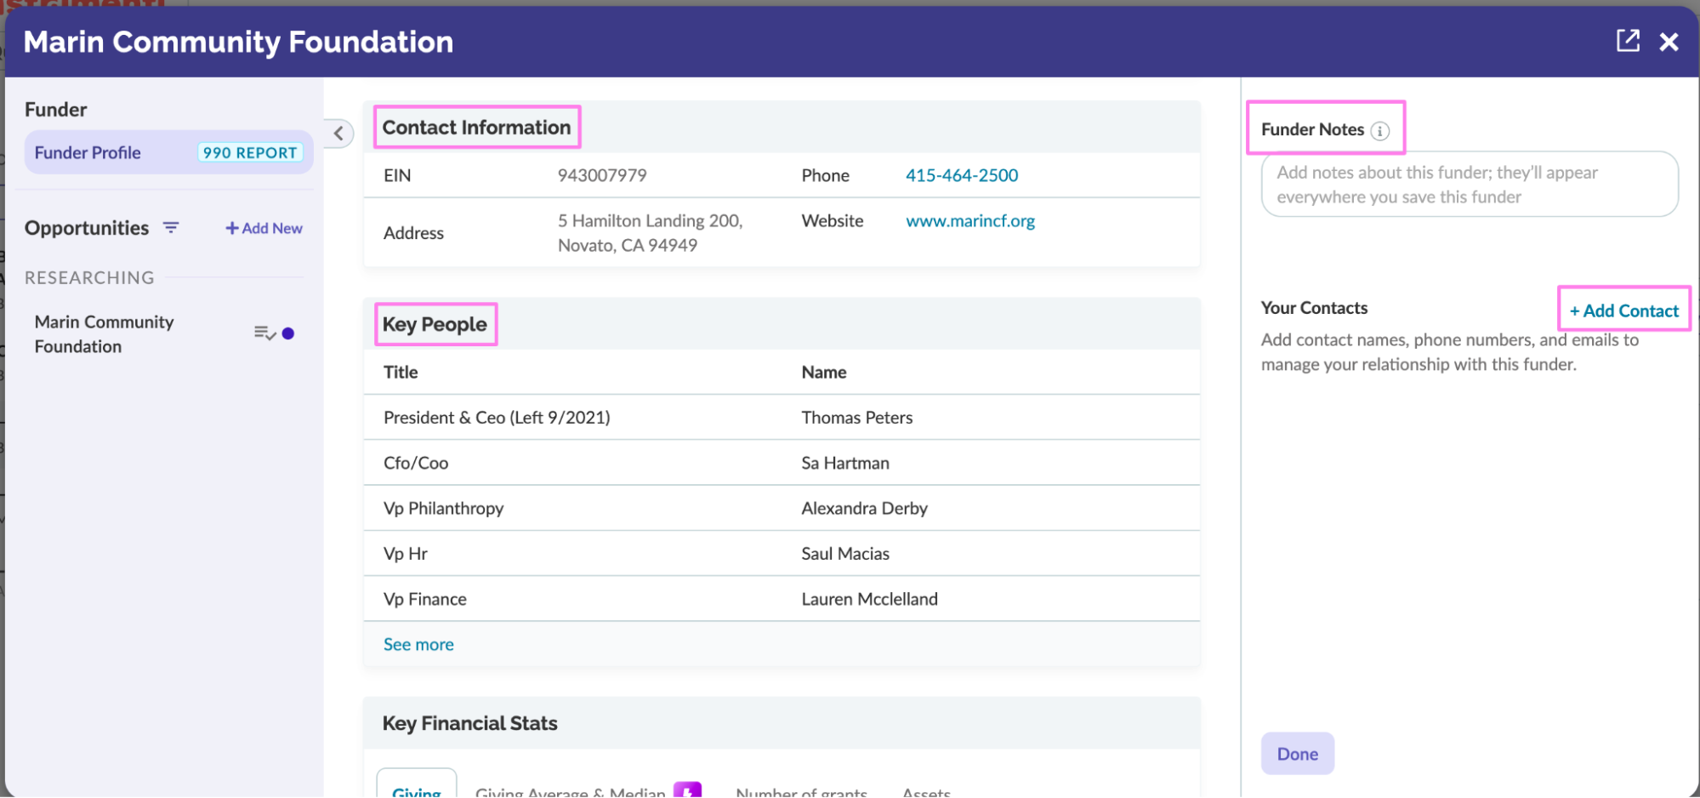The image size is (1700, 798).
Task: Click the Alexandra Derby name cell
Action: (864, 509)
